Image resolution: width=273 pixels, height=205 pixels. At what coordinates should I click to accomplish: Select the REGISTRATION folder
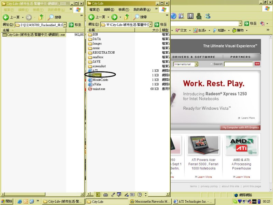click(x=101, y=53)
